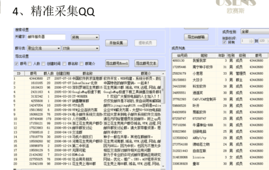
Task: Select group row 22755025 社会商务朋友
Action: (x=87, y=159)
